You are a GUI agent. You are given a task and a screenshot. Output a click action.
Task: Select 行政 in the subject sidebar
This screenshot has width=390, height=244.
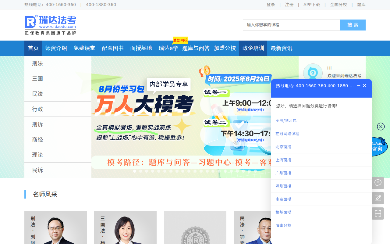[58, 109]
